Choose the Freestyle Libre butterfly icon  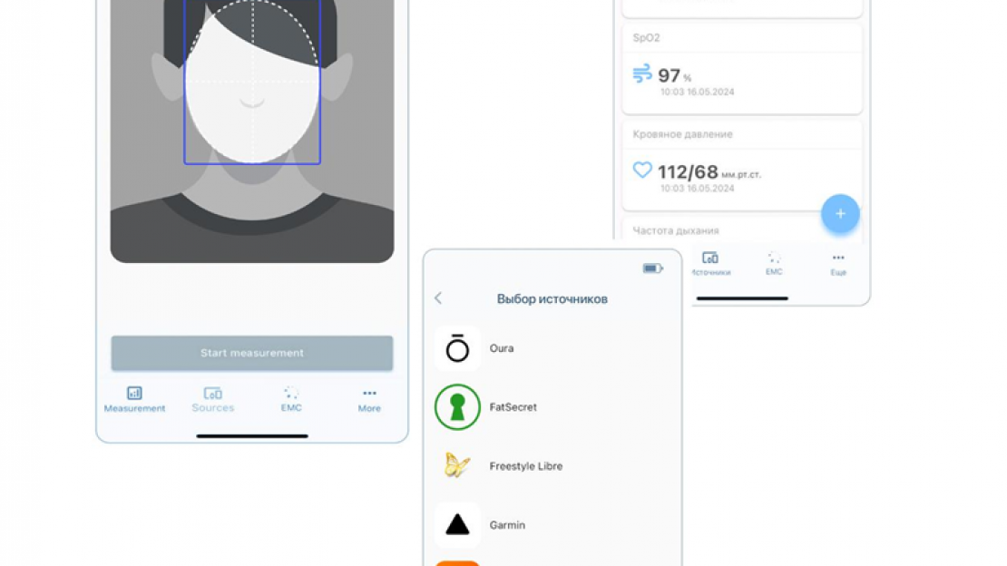click(x=457, y=466)
